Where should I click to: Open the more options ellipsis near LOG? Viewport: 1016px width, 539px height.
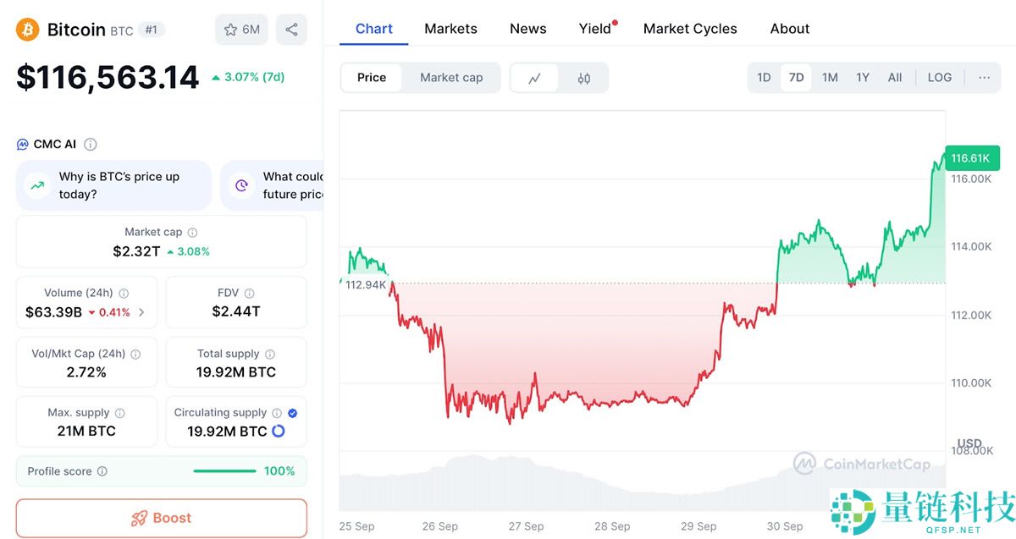983,77
